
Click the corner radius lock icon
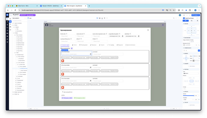click(x=199, y=50)
